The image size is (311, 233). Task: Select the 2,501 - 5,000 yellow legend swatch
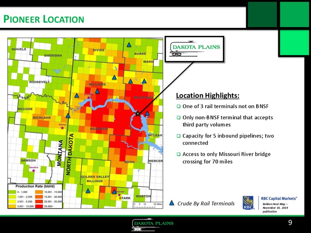[12, 202]
